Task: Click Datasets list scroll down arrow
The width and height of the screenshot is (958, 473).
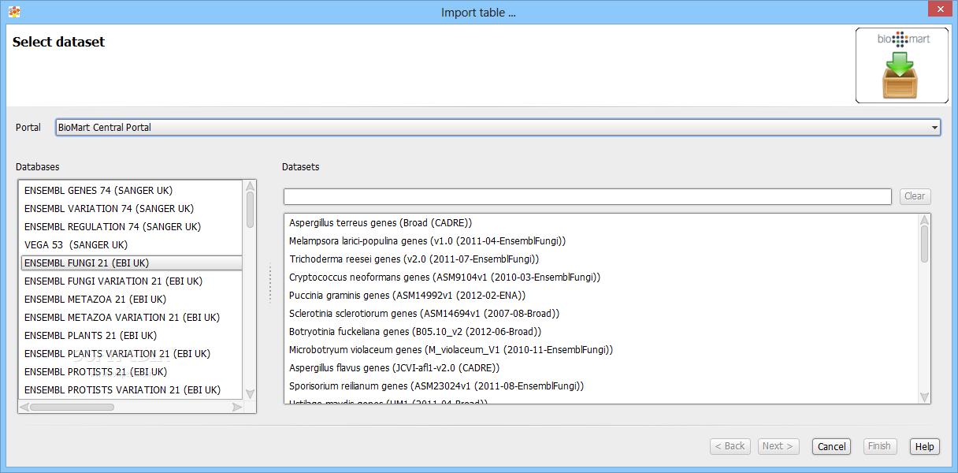Action: (924, 398)
